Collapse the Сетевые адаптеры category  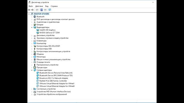(x=32, y=70)
